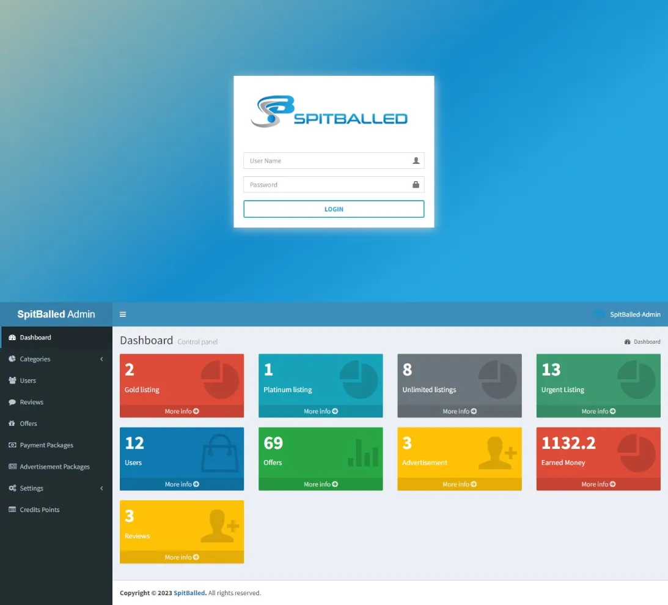Click the add-person icon on Reviews card
This screenshot has height=605, width=668.
pos(220,526)
